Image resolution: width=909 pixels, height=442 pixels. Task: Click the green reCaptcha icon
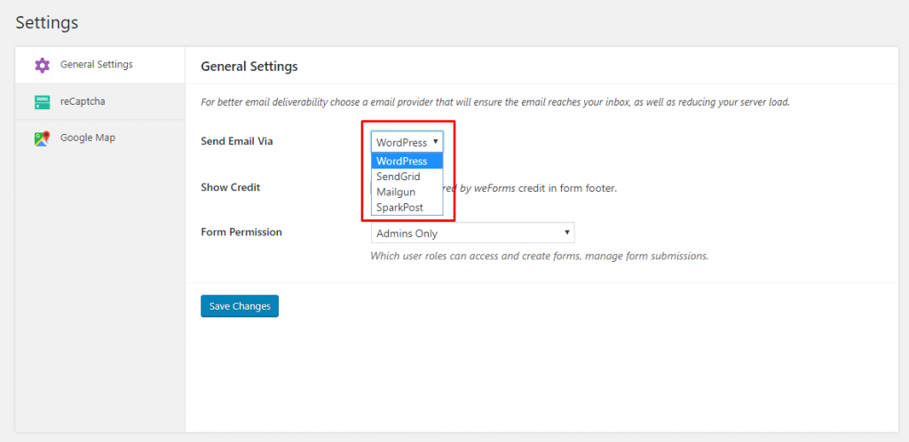43,102
